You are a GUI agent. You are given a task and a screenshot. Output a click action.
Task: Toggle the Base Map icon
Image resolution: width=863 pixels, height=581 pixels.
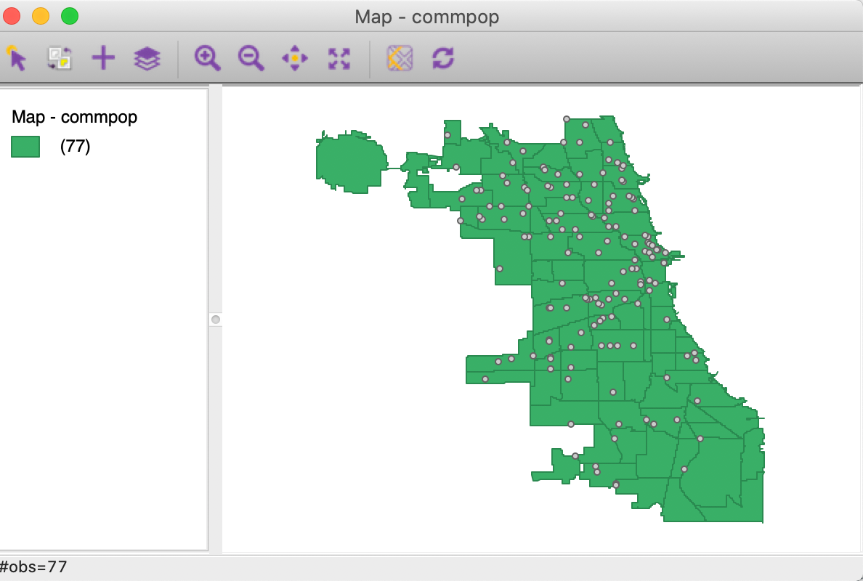400,58
